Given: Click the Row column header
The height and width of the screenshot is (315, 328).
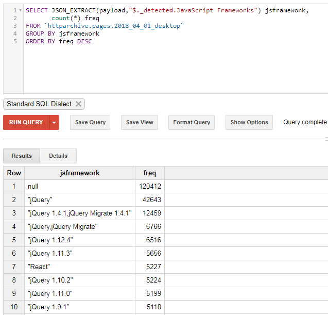Looking at the screenshot, I should tap(14, 173).
